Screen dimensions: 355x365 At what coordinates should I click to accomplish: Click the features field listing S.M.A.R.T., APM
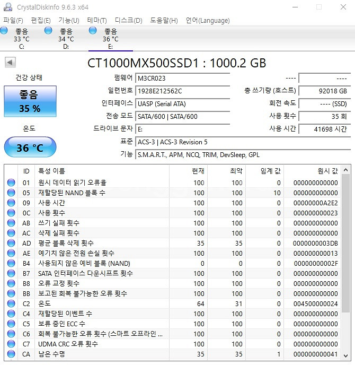point(243,155)
